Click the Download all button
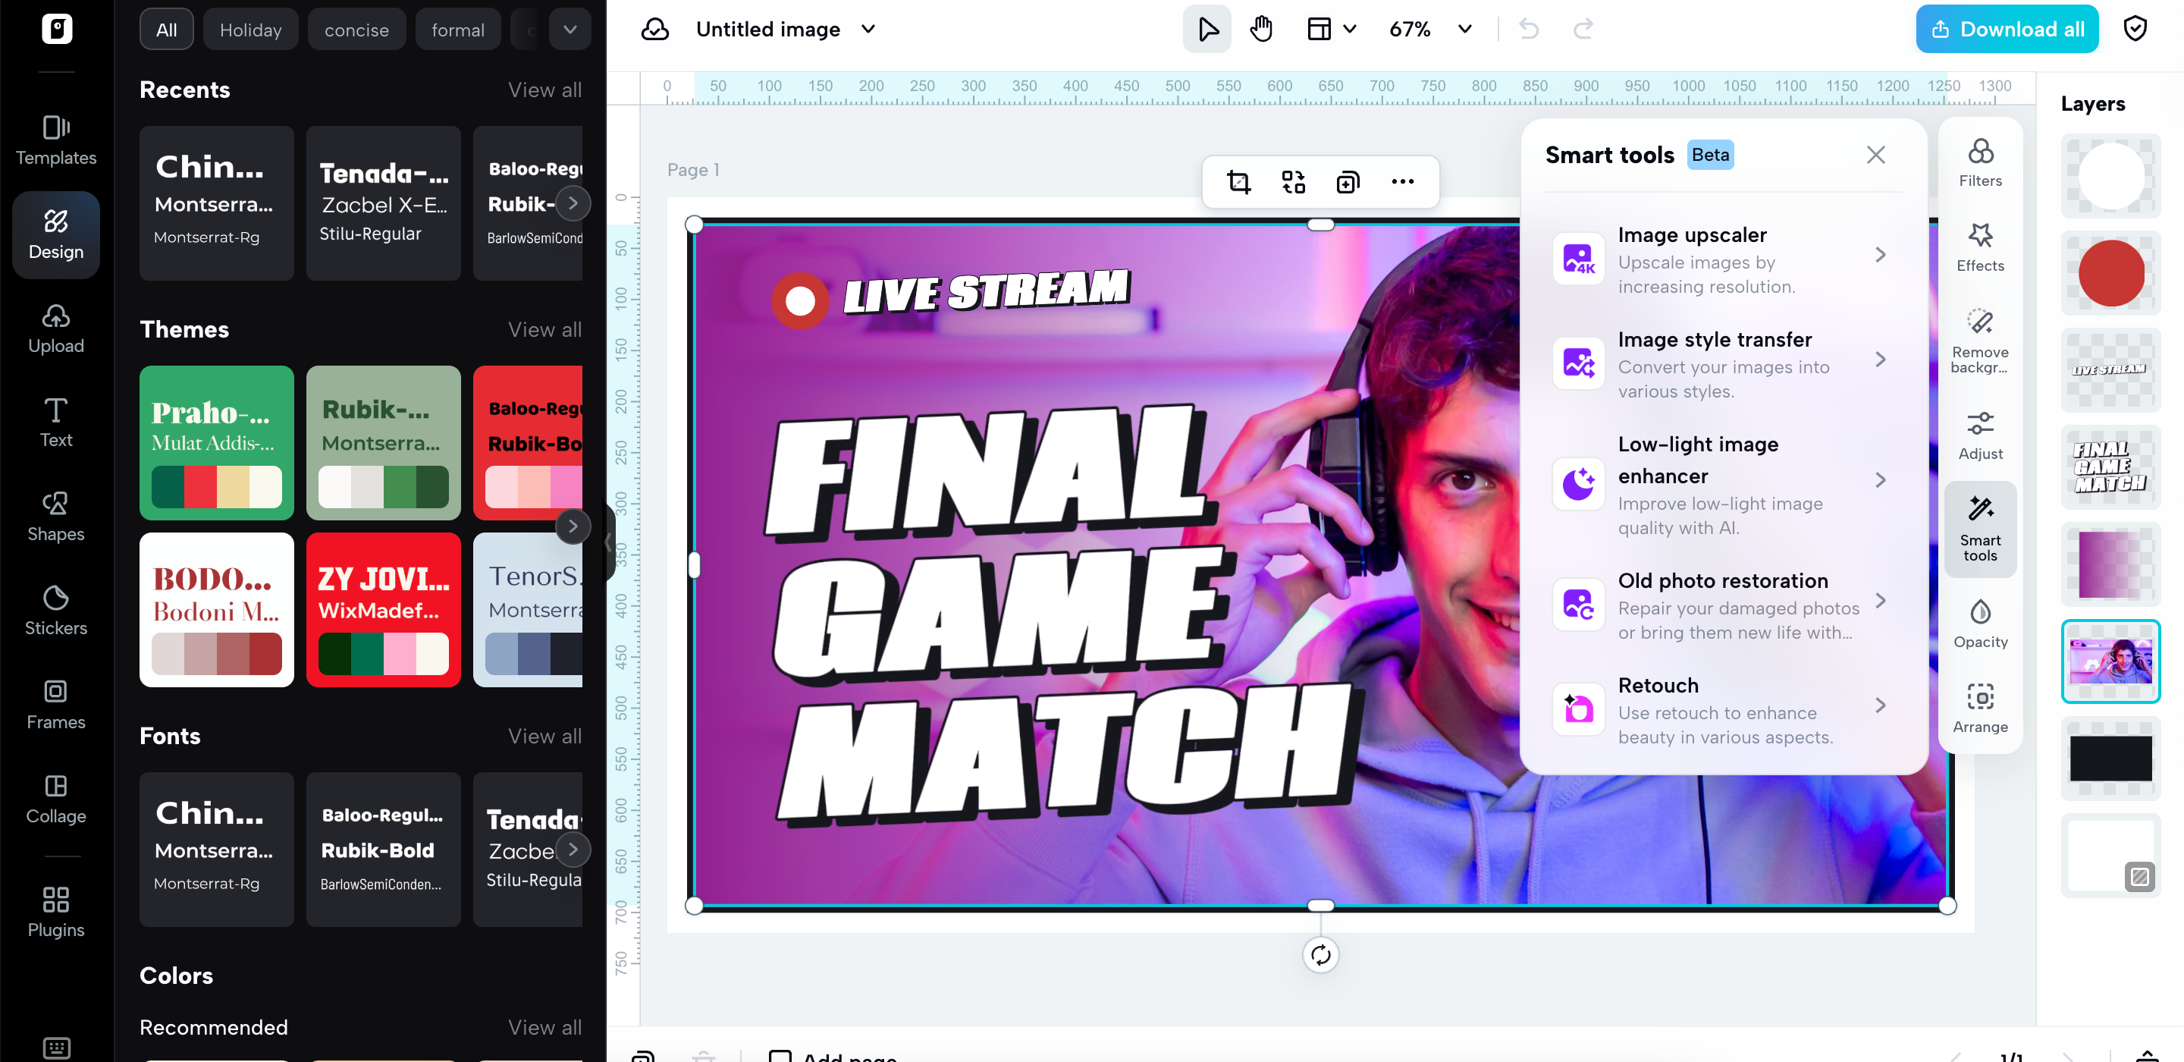Screen dimensions: 2184x1062 point(2006,28)
